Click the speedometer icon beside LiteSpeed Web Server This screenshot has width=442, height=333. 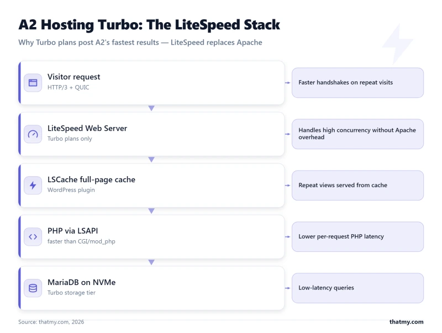33,134
